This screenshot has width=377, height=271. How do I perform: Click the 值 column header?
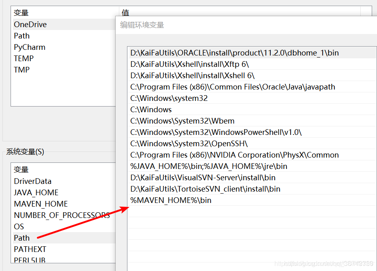(125, 13)
